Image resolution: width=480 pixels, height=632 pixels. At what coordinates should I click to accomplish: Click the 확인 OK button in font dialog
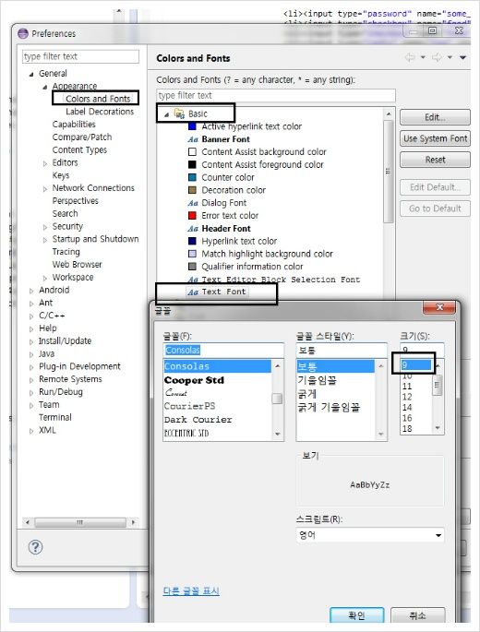(356, 615)
